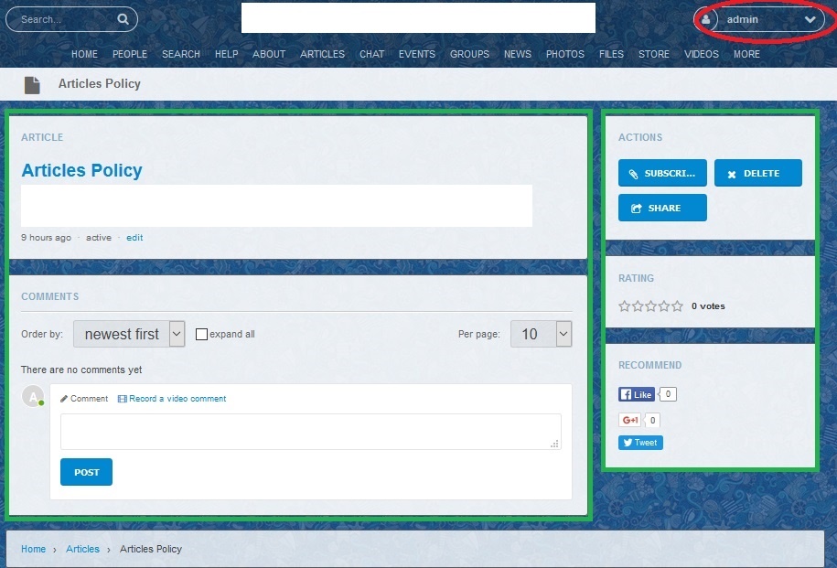
Task: Click the Articles Policy document icon
Action: pyautogui.click(x=33, y=85)
